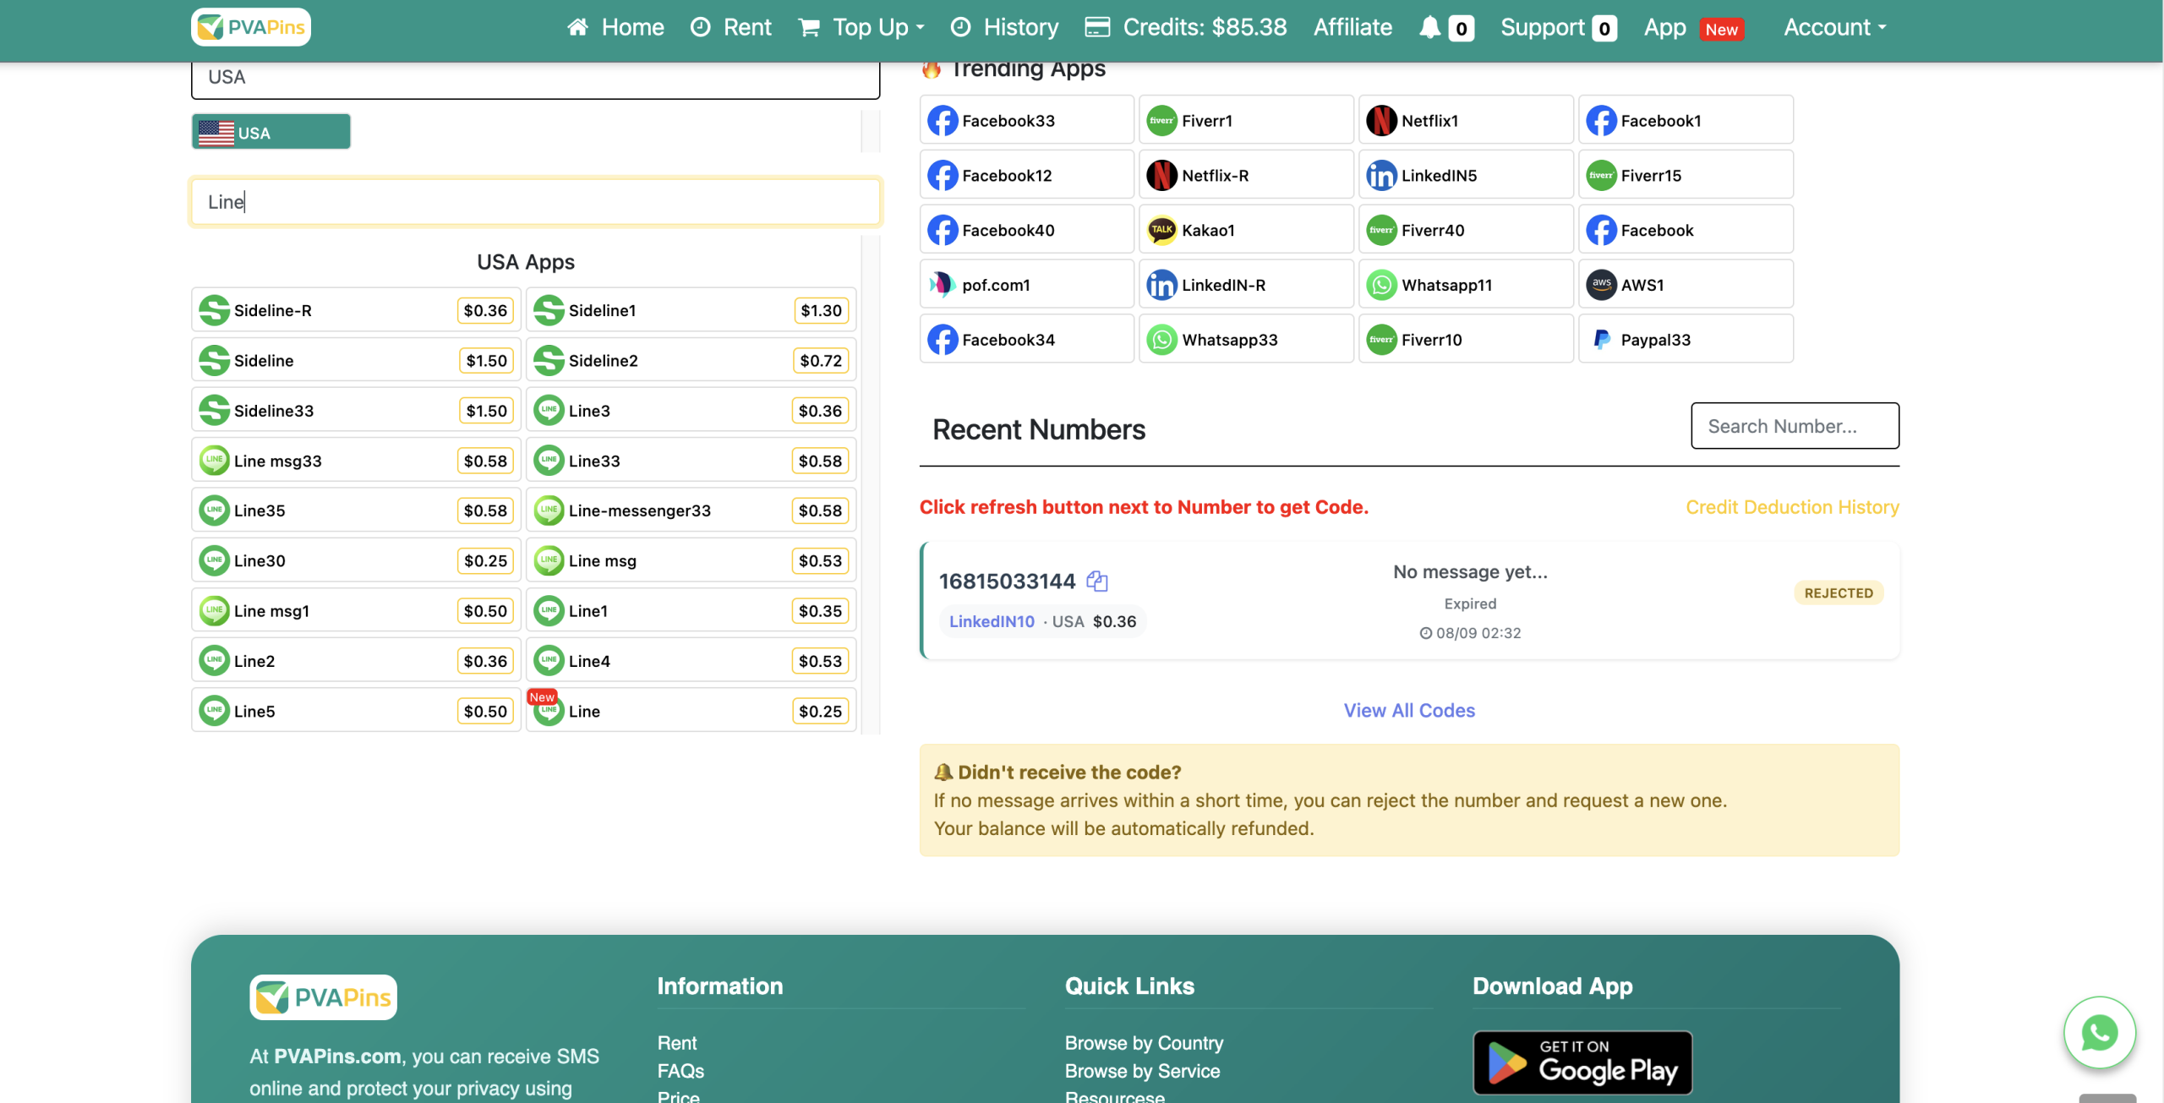
Task: Open the notification bell icon
Action: coord(1429,28)
